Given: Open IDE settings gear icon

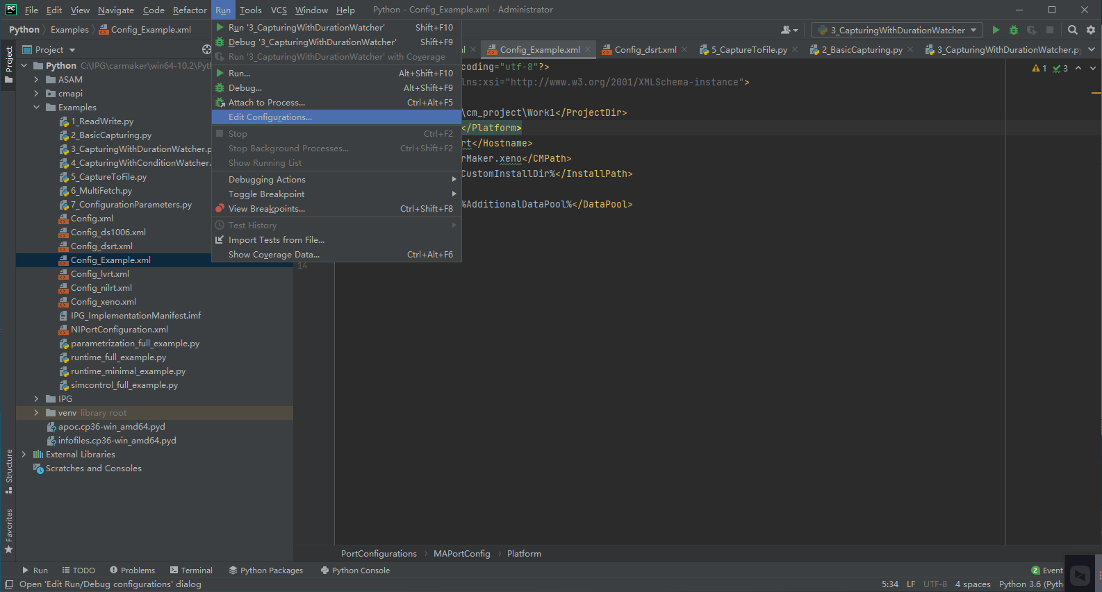Looking at the screenshot, I should tap(1091, 30).
